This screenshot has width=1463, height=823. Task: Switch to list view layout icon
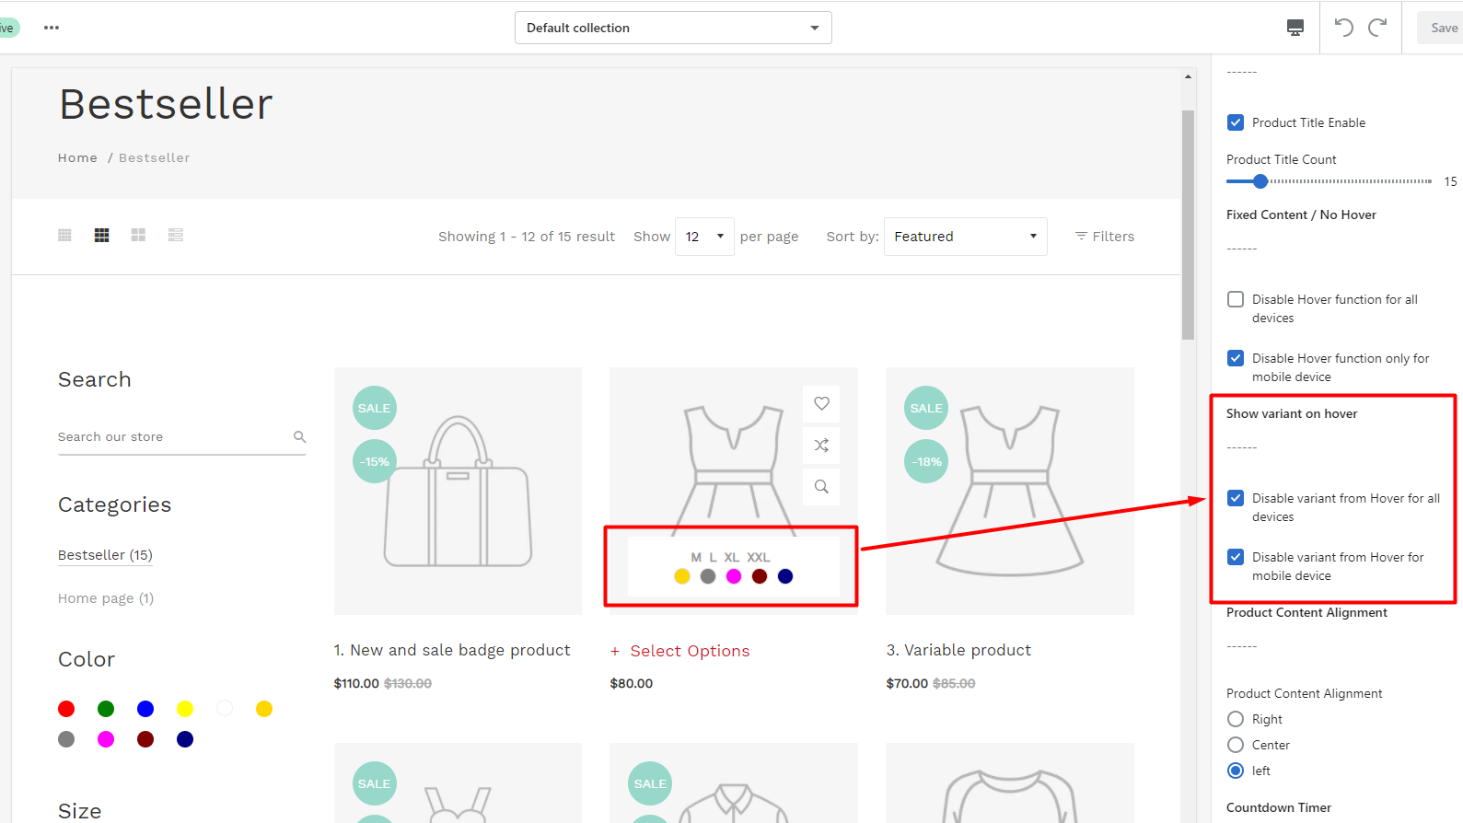tap(176, 236)
